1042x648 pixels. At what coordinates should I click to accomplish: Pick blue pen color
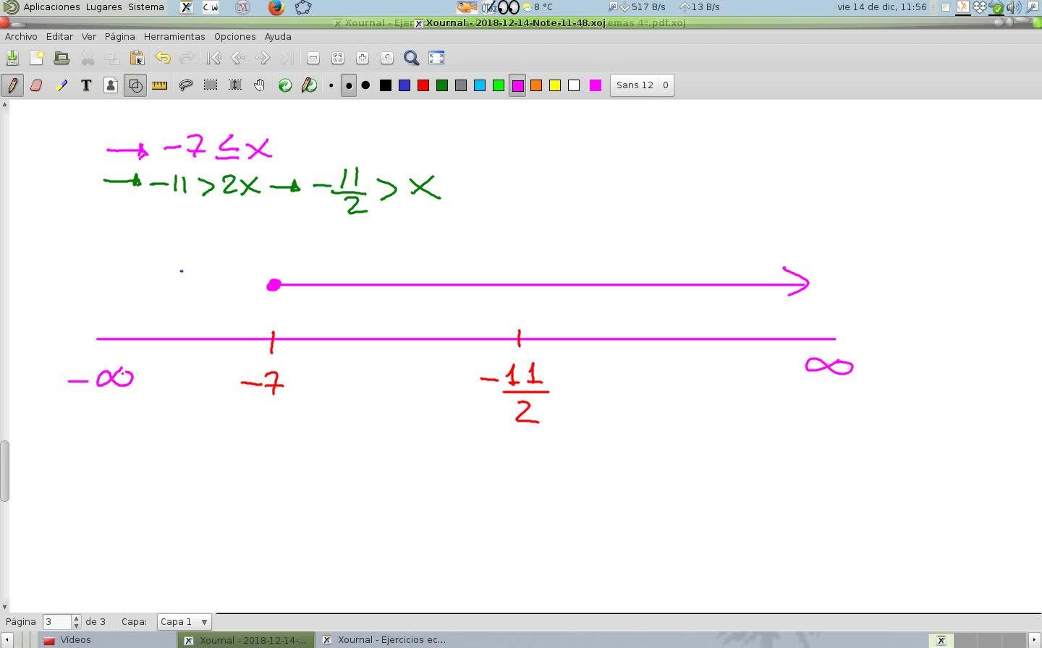click(404, 85)
